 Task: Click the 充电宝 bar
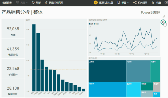pyautogui.click(x=42, y=75)
